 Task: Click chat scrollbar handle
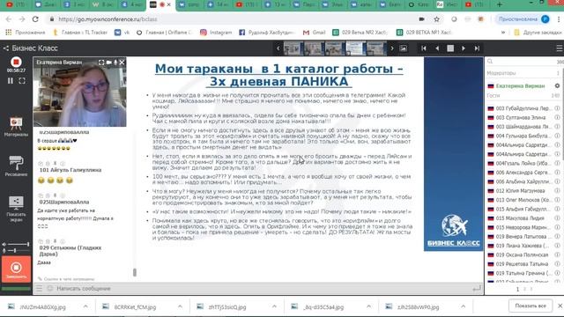pyautogui.click(x=135, y=272)
